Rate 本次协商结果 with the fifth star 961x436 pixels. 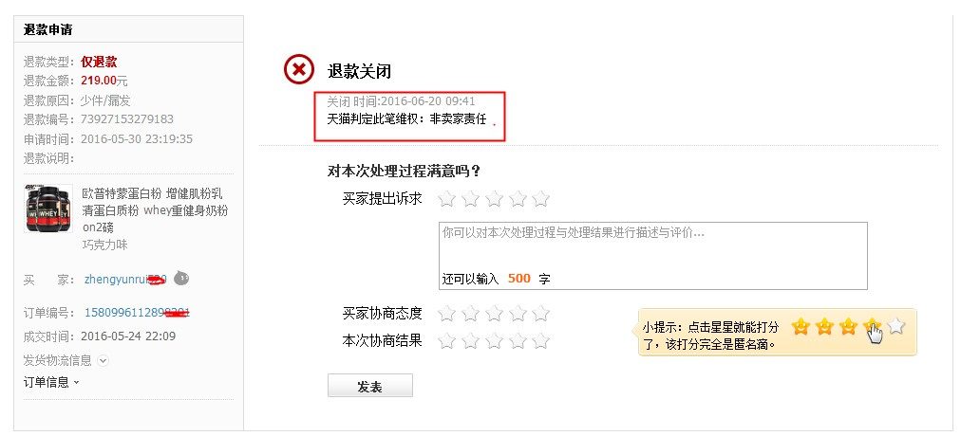coord(540,340)
